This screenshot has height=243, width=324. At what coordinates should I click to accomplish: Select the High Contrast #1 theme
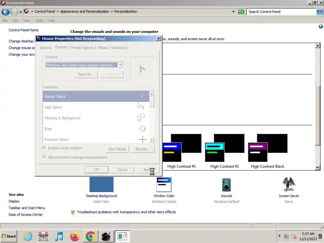tap(181, 151)
